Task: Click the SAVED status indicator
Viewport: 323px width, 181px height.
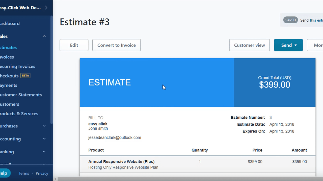Action: (290, 20)
